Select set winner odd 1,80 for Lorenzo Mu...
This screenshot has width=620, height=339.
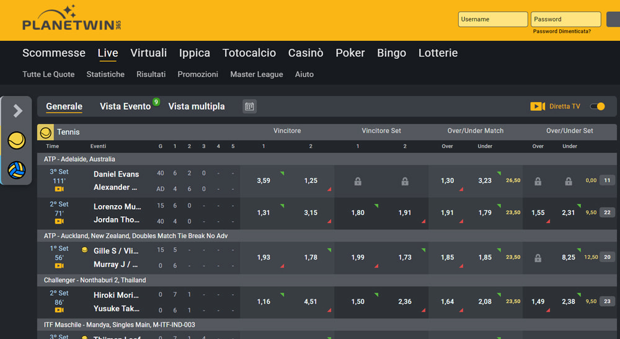pos(358,213)
